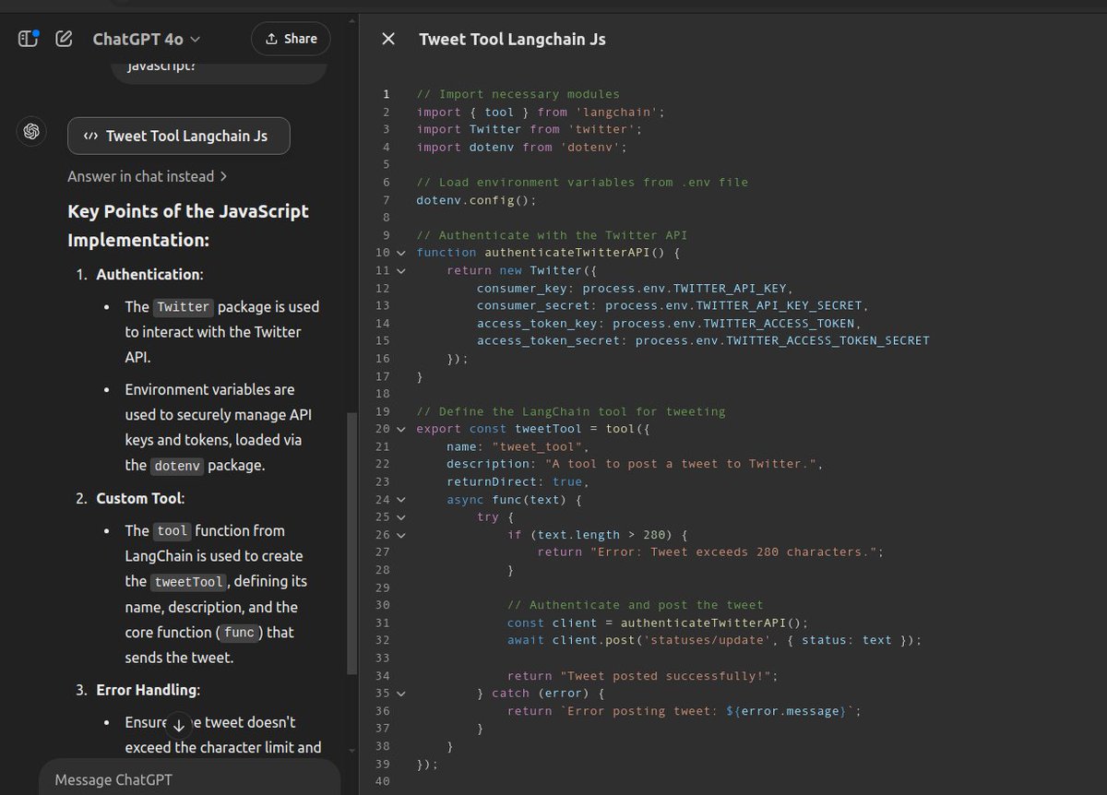Viewport: 1107px width, 795px height.
Task: Start a new chat with pencil icon
Action: pos(65,39)
